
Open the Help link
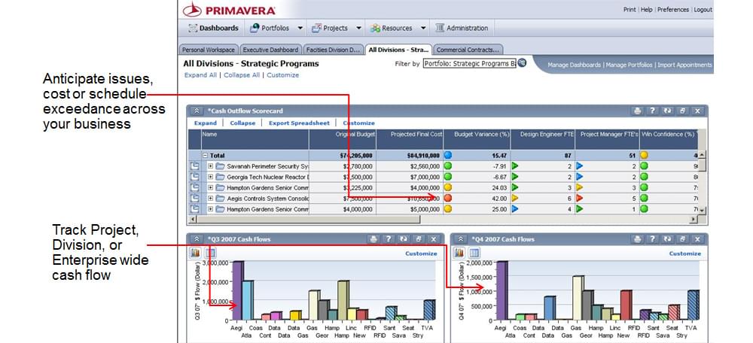click(x=647, y=10)
